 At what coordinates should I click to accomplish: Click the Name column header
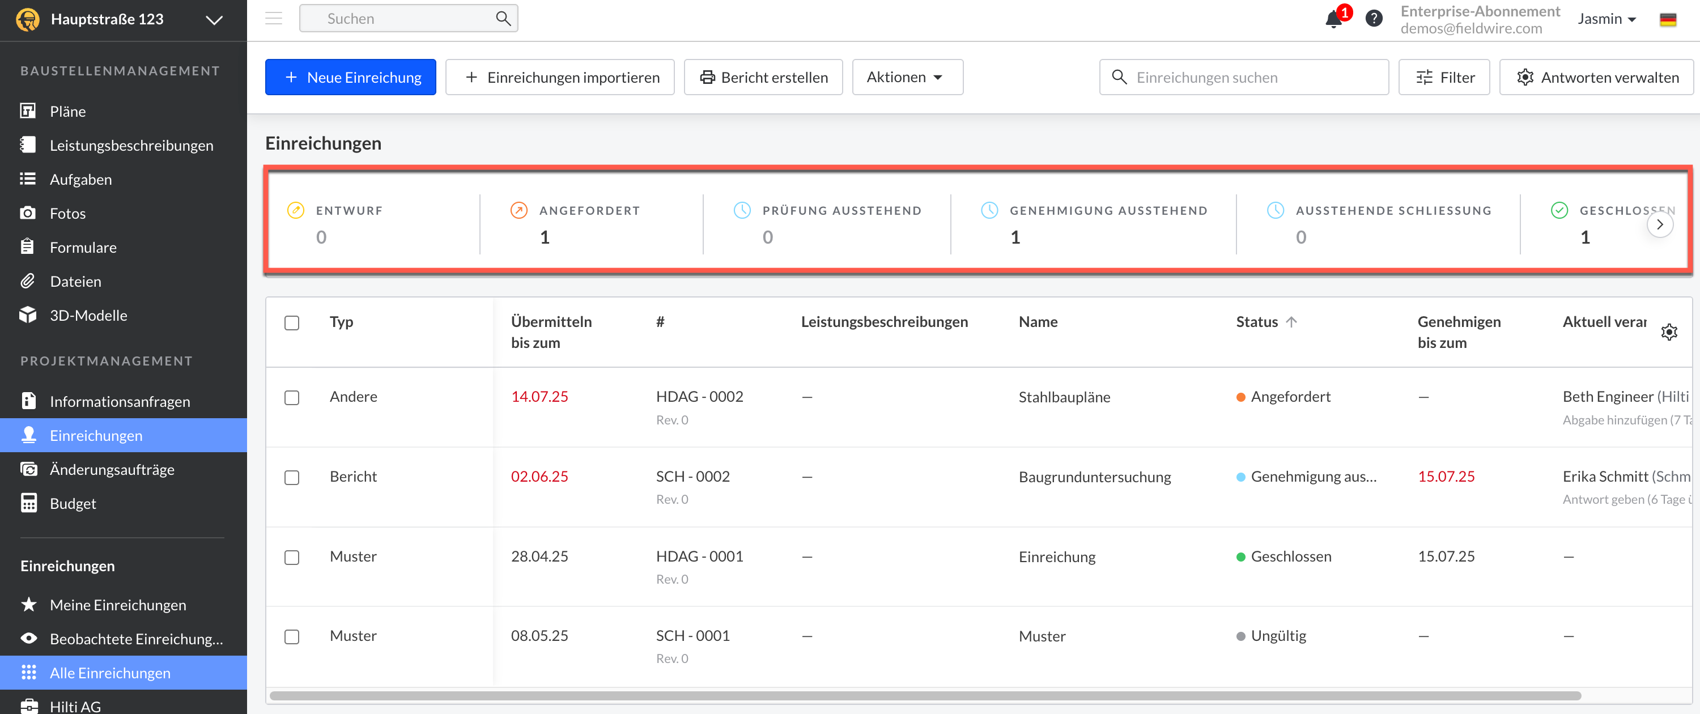[1038, 322]
